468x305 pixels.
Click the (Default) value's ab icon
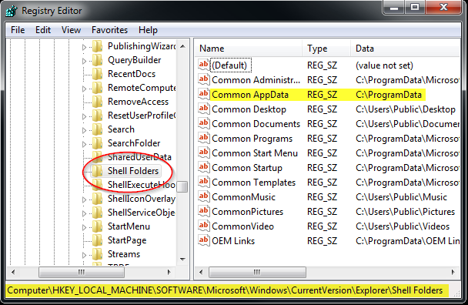203,65
